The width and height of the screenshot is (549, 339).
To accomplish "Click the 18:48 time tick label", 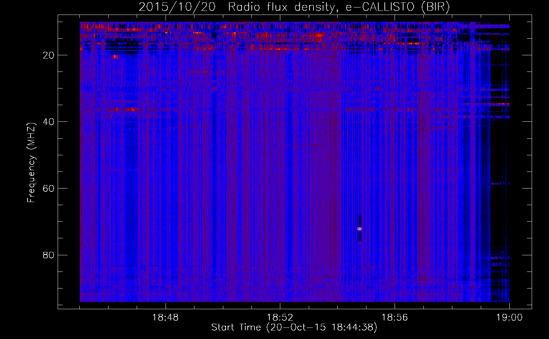I will point(166,318).
